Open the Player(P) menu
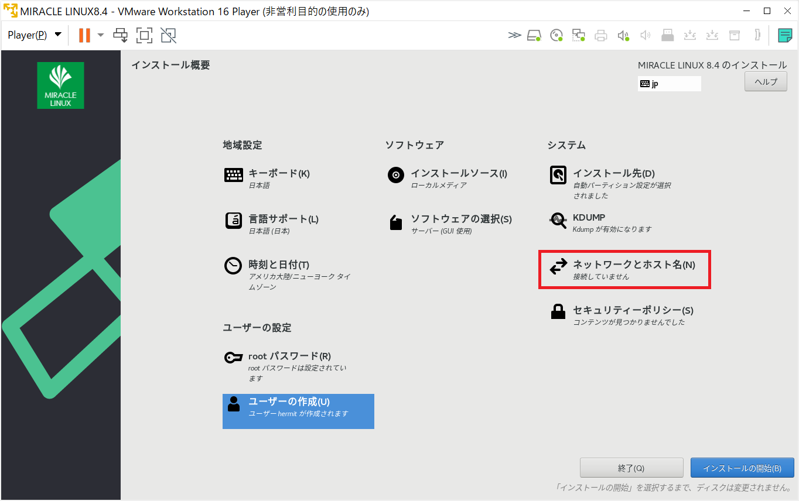Image resolution: width=799 pixels, height=501 pixels. 34,35
